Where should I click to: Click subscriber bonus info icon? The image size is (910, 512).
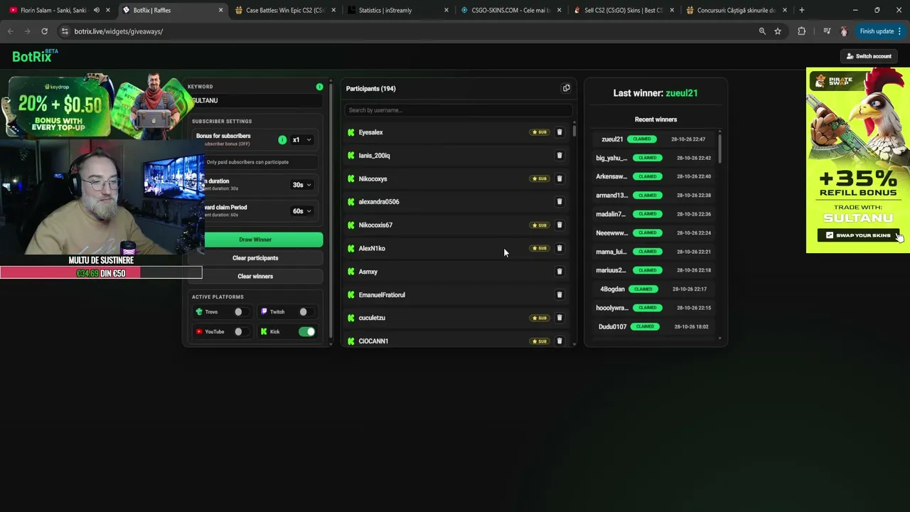[282, 139]
